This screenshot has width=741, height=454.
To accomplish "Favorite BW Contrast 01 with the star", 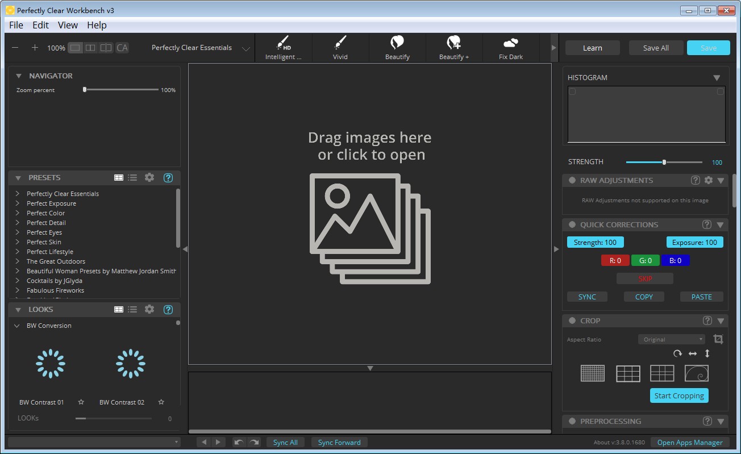I will pos(81,402).
